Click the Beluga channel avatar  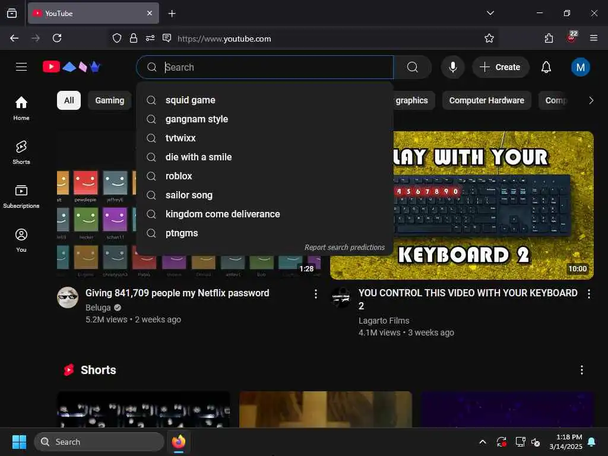(68, 297)
